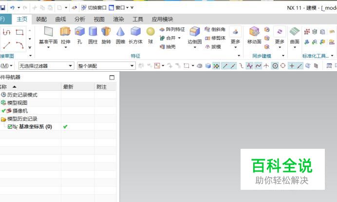This screenshot has width=337, height=202.
Task: Expand the Extrude (拉伸) dropdown arrow
Action: 66,47
